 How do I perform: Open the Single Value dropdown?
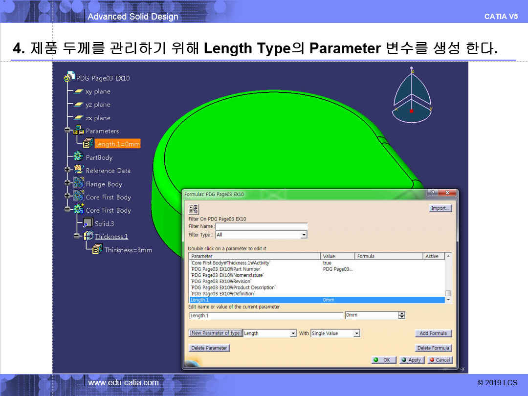(356, 333)
